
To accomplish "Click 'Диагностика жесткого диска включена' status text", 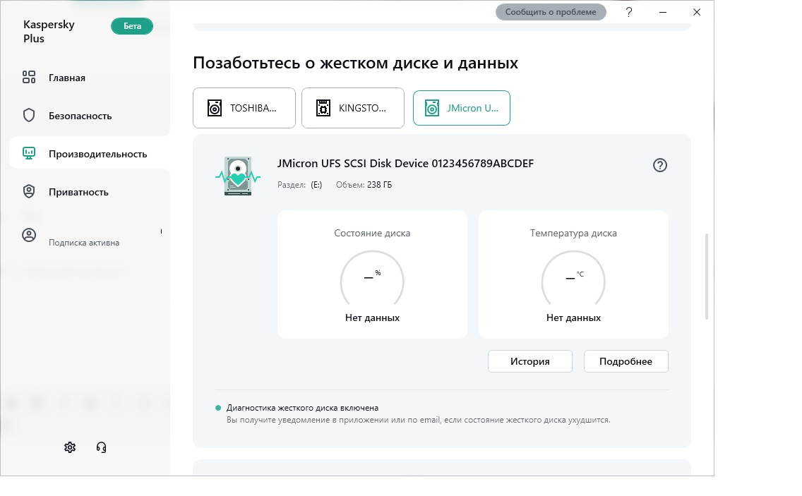I will click(x=302, y=408).
